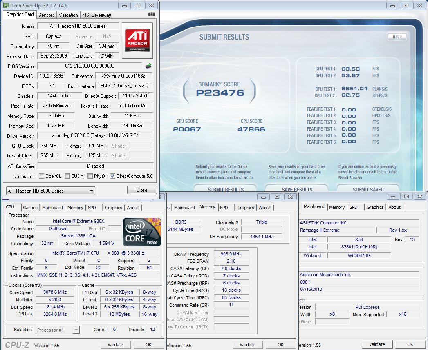Click SAVE RESULTS button in 3DMark
Image resolution: width=428 pixels, height=350 pixels.
[x=297, y=188]
